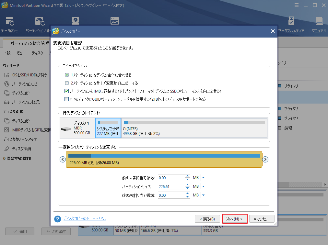Screen dimensions: 328x245
Task: Select option 1 パーティションをディスク全体に合わせる
Action: click(67, 75)
